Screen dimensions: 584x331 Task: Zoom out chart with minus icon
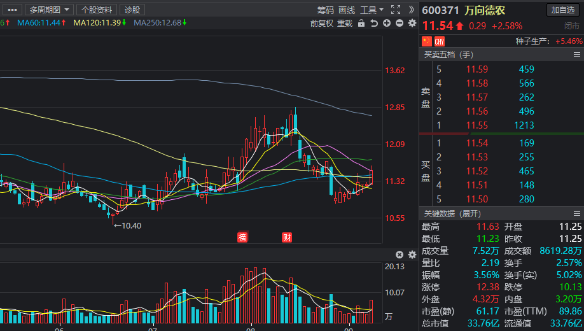[400, 24]
